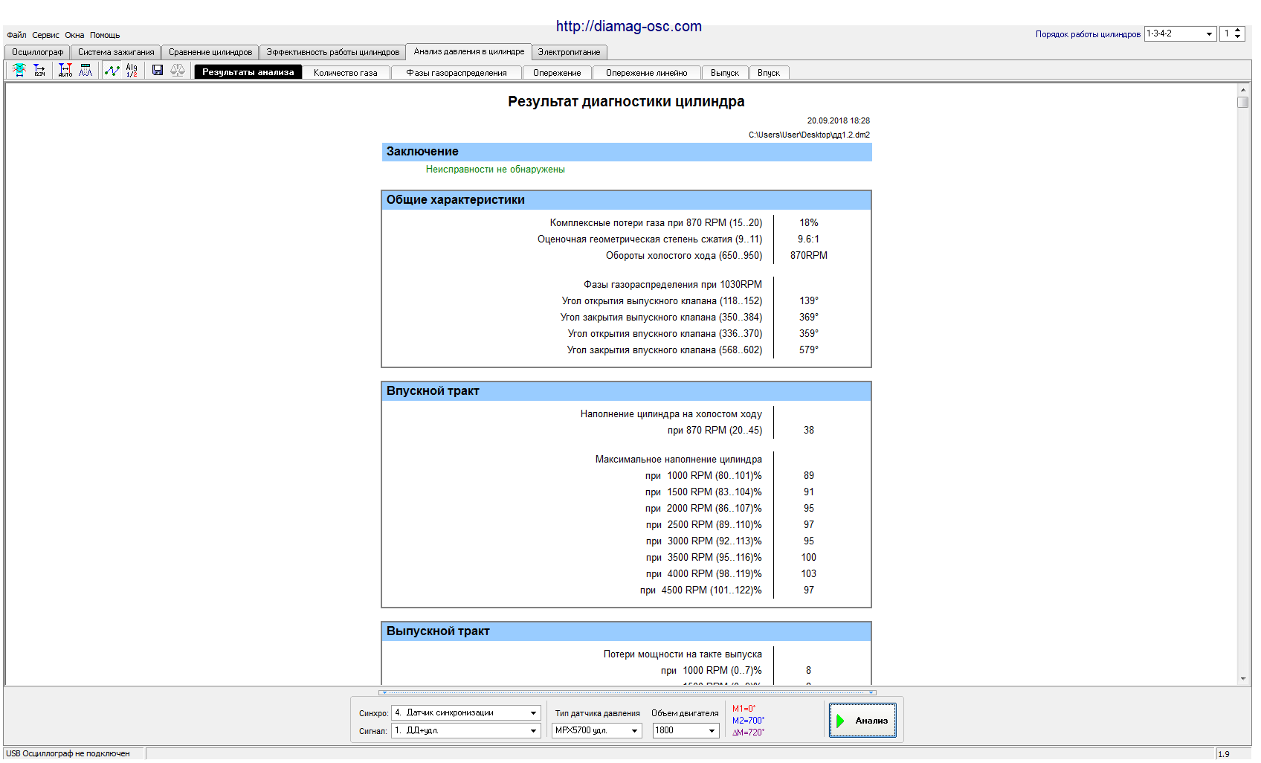The image size is (1261, 763).
Task: Click the Заключение section header
Action: pos(626,152)
